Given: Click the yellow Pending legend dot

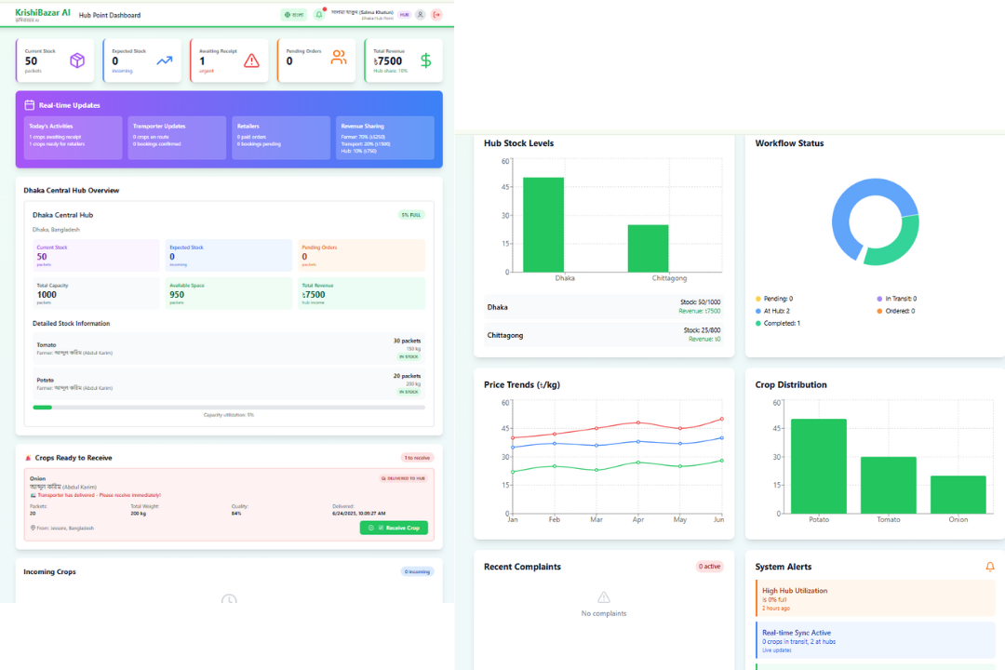Looking at the screenshot, I should [x=758, y=299].
